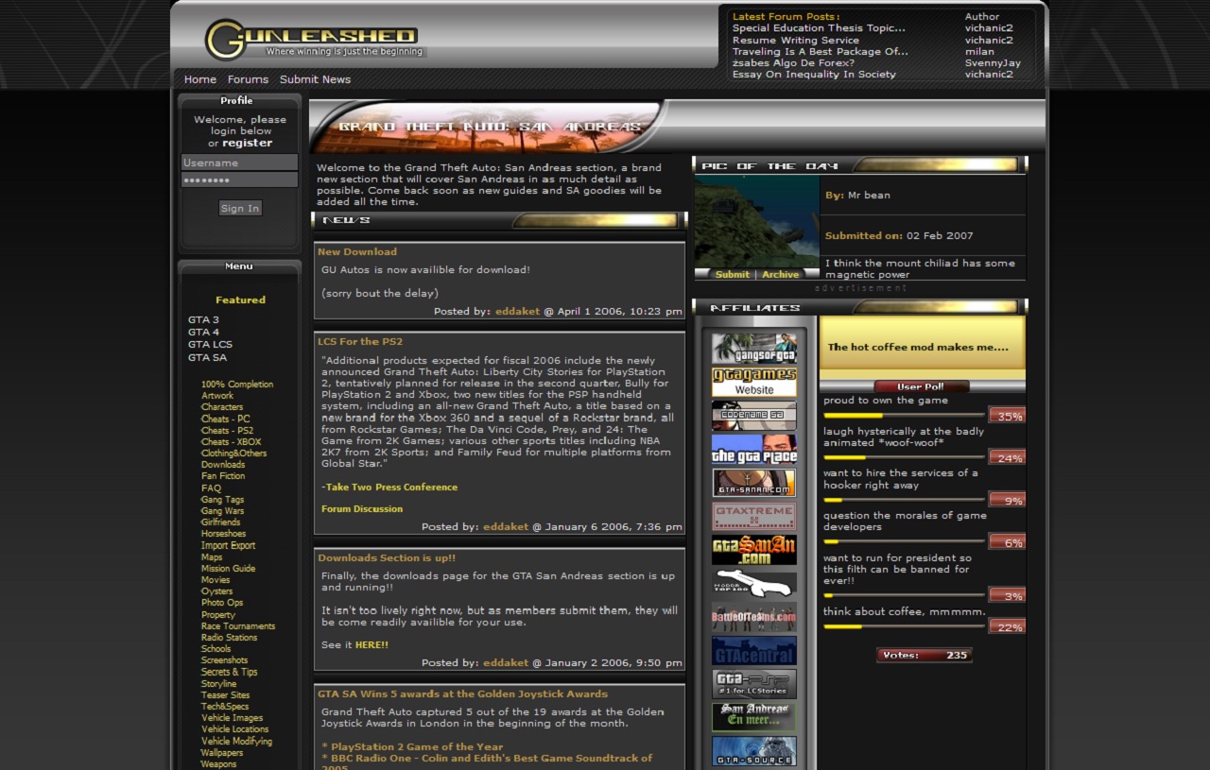The height and width of the screenshot is (770, 1210).
Task: Open the Cheats - XBOX link
Action: pos(231,442)
